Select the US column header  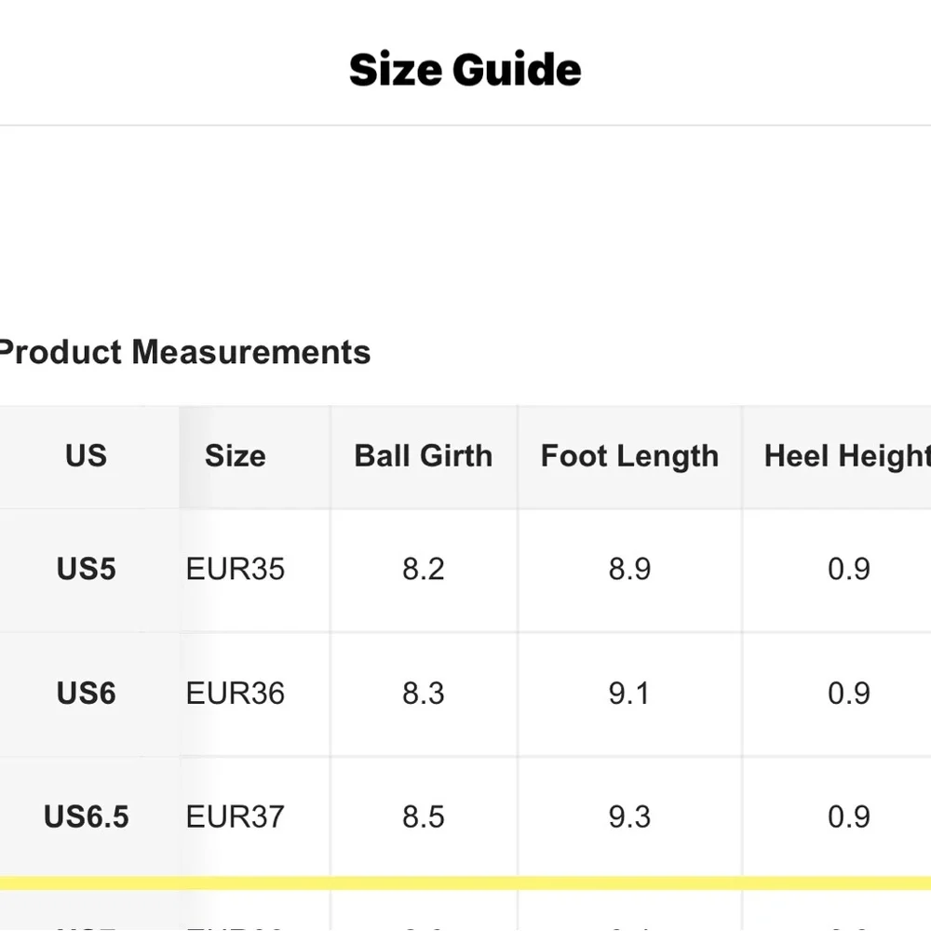(x=86, y=456)
